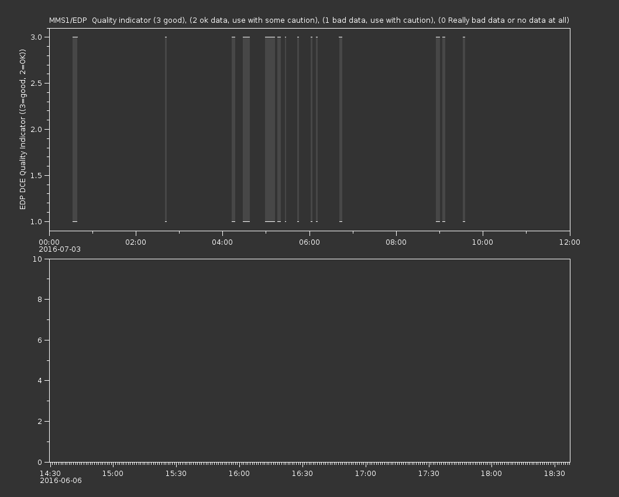Click the 17:30 time axis label
The height and width of the screenshot is (497, 619).
pos(429,474)
